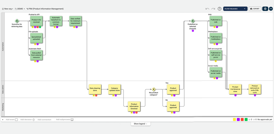Click the redo arrow icon
This screenshot has height=134, width=274.
tap(213, 9)
